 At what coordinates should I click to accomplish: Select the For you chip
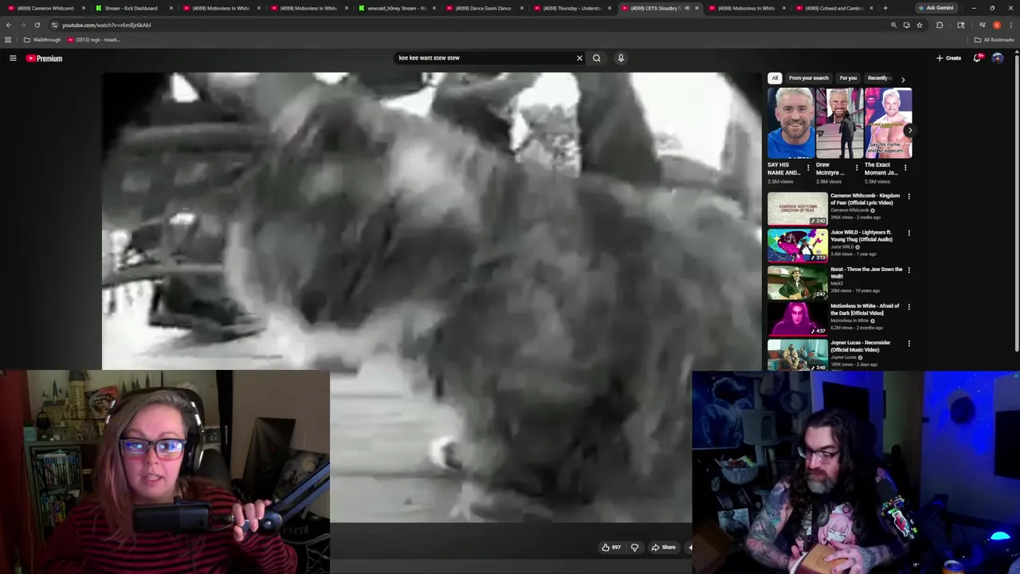point(848,78)
